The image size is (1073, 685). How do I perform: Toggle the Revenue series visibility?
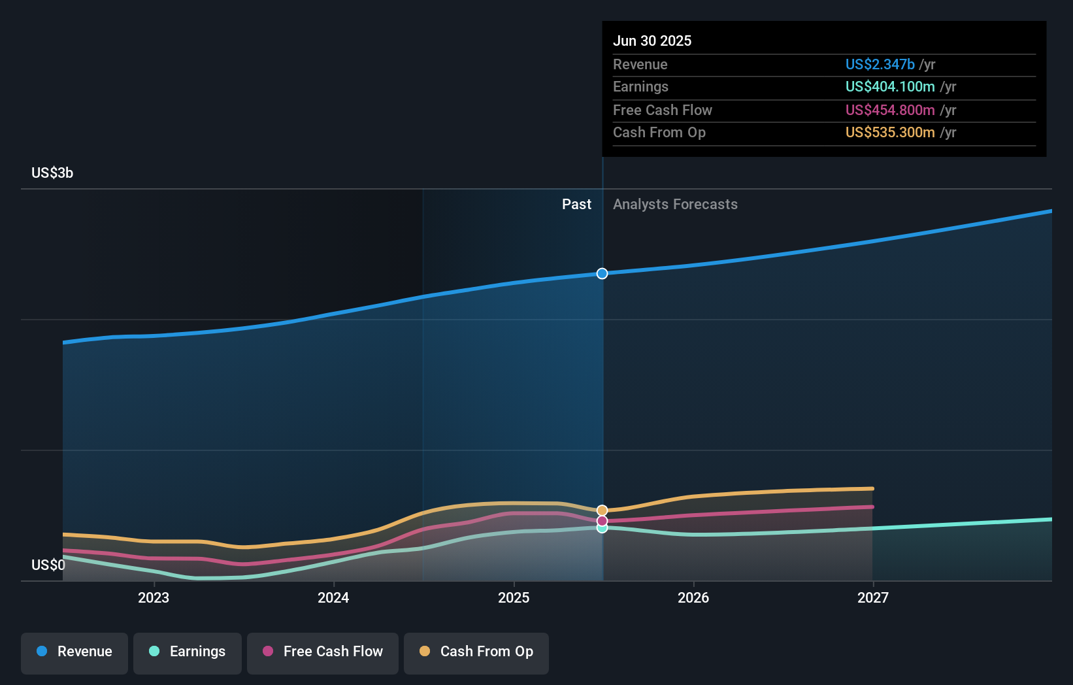(74, 652)
